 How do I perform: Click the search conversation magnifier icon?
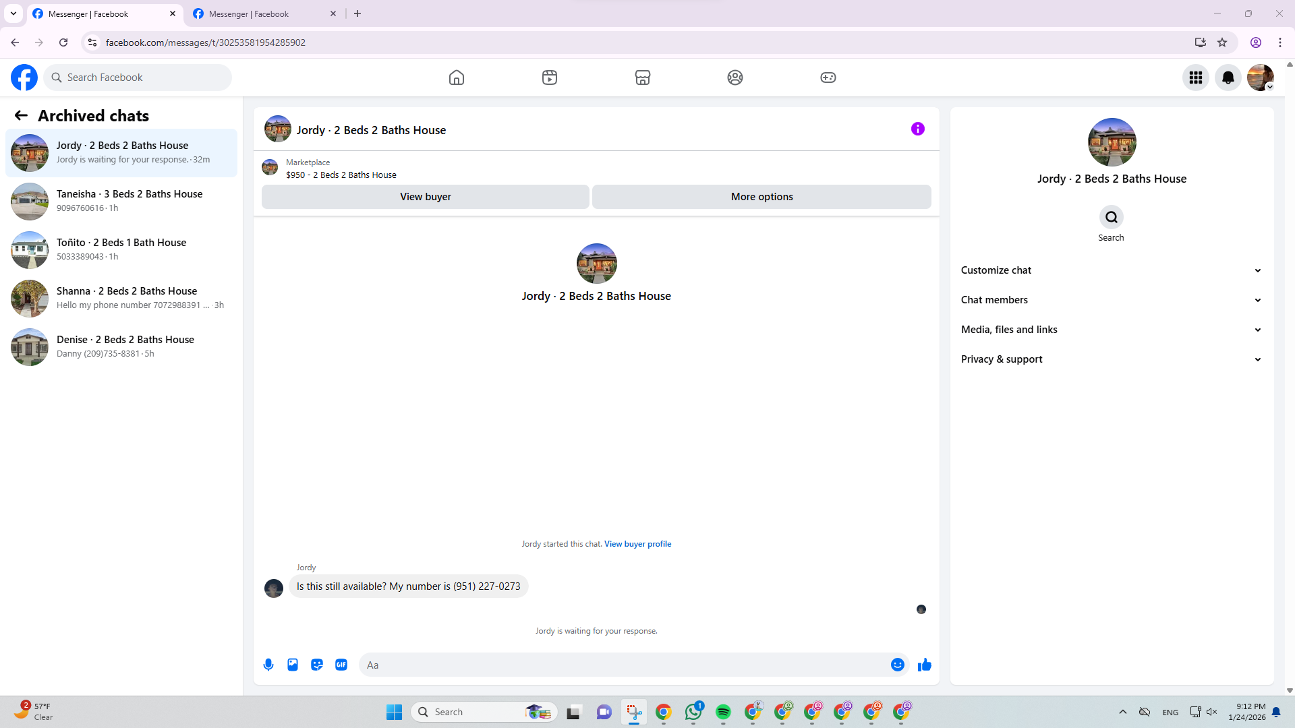[x=1111, y=217]
